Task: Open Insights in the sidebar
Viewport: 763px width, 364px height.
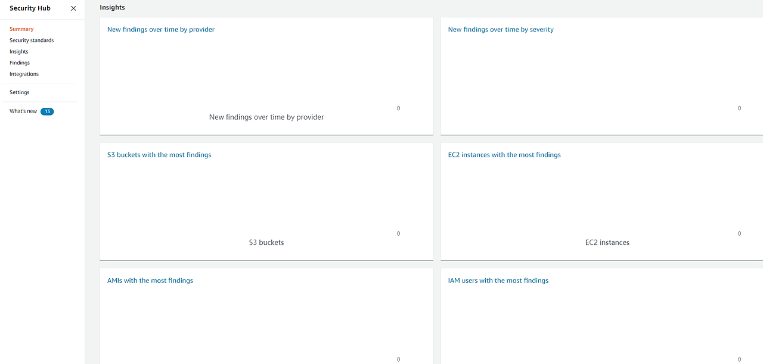Action: click(x=19, y=52)
